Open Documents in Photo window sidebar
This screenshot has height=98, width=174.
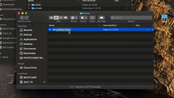coord(30,49)
